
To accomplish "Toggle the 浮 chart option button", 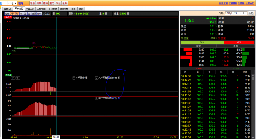I will pos(25,14).
